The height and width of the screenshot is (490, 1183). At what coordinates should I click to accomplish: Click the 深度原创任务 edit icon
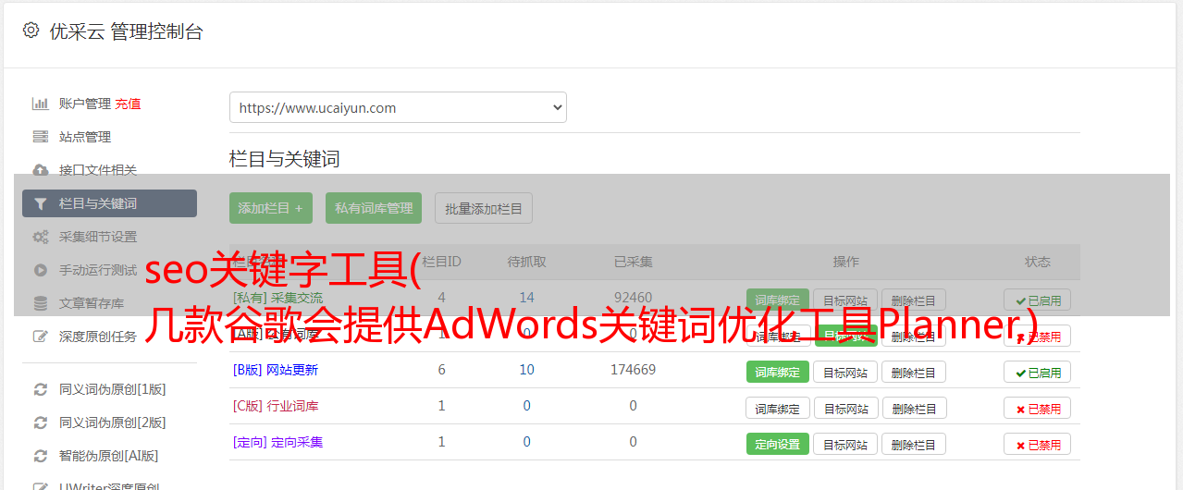coord(41,337)
